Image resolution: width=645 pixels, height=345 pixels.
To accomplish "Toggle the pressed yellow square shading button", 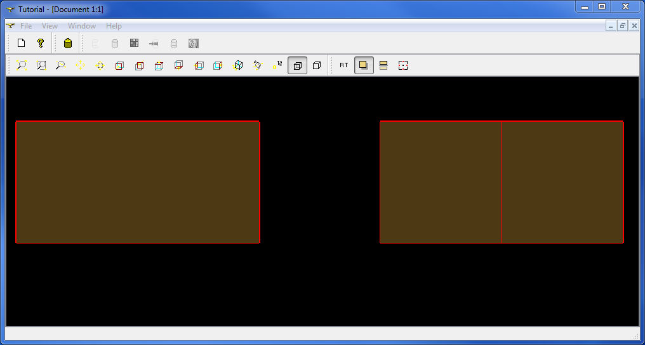I will click(x=364, y=65).
